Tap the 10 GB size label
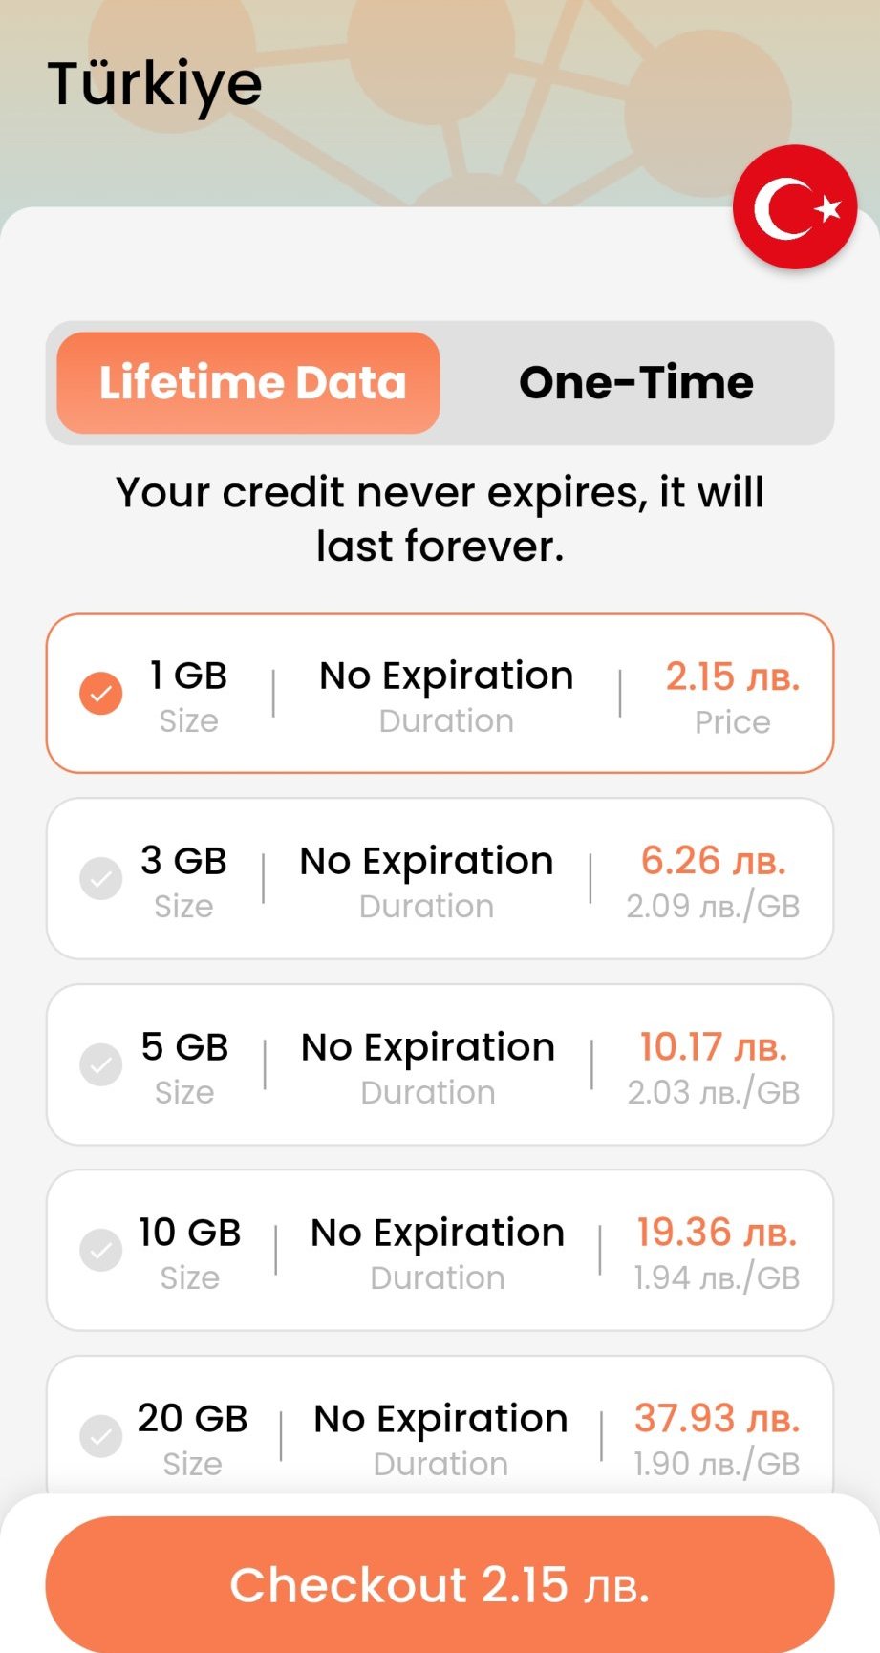This screenshot has width=880, height=1653. 189,1233
